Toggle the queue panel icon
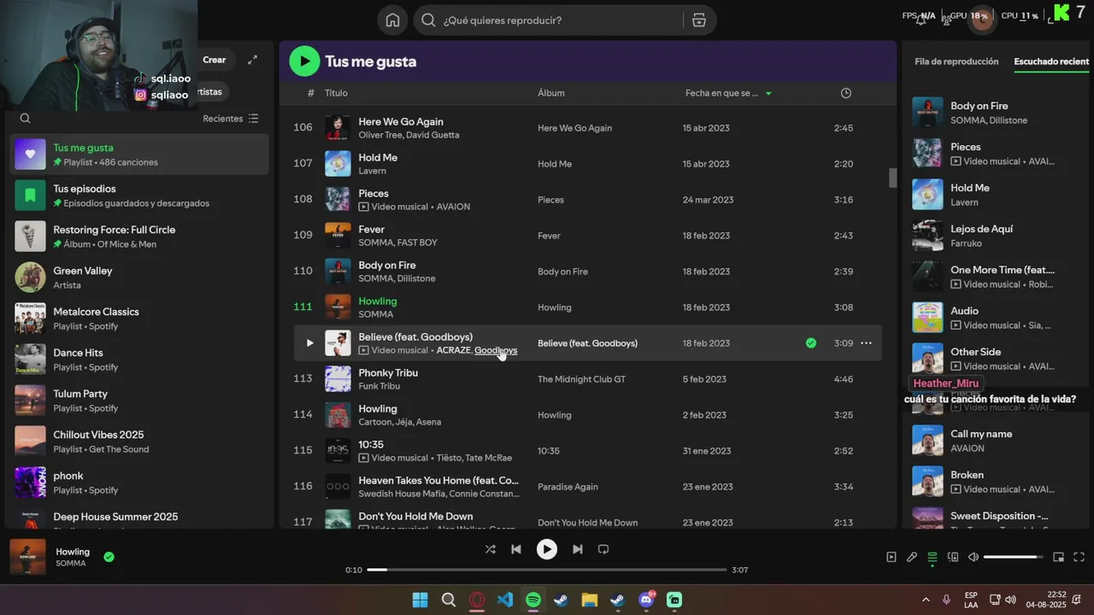1094x615 pixels. (932, 557)
